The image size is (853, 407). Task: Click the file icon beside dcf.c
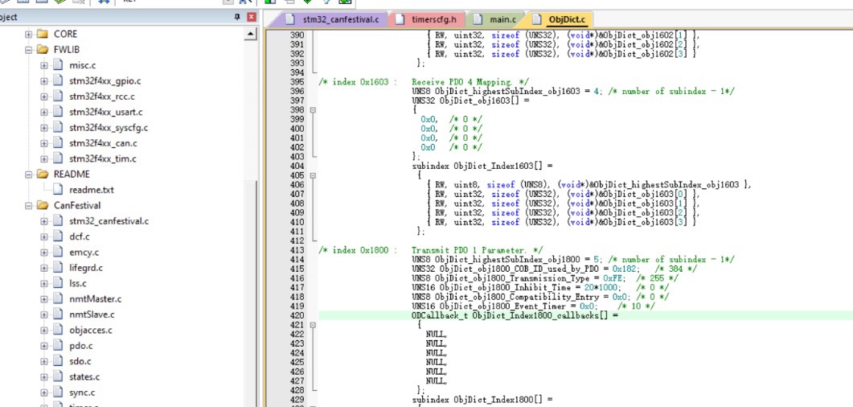click(x=58, y=236)
